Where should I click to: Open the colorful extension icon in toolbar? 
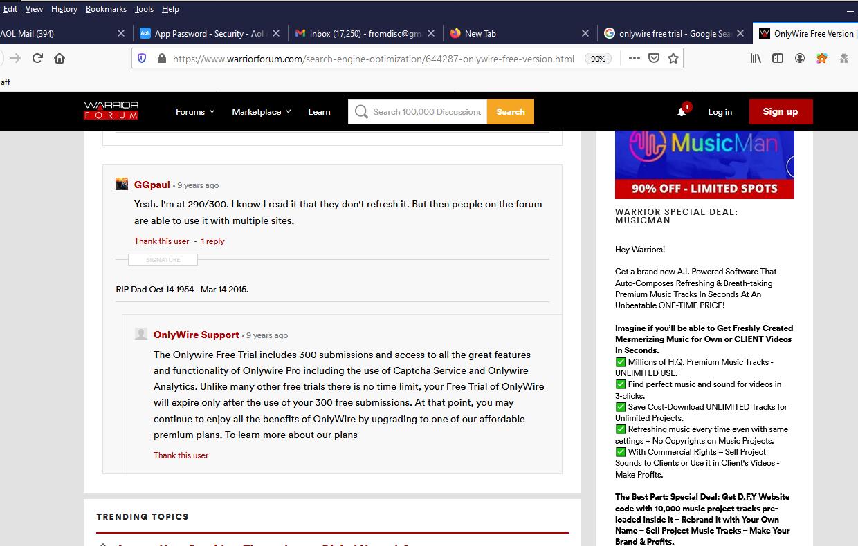pos(822,59)
